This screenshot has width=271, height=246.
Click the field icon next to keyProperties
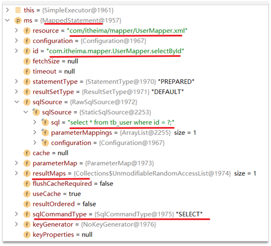tap(27, 235)
